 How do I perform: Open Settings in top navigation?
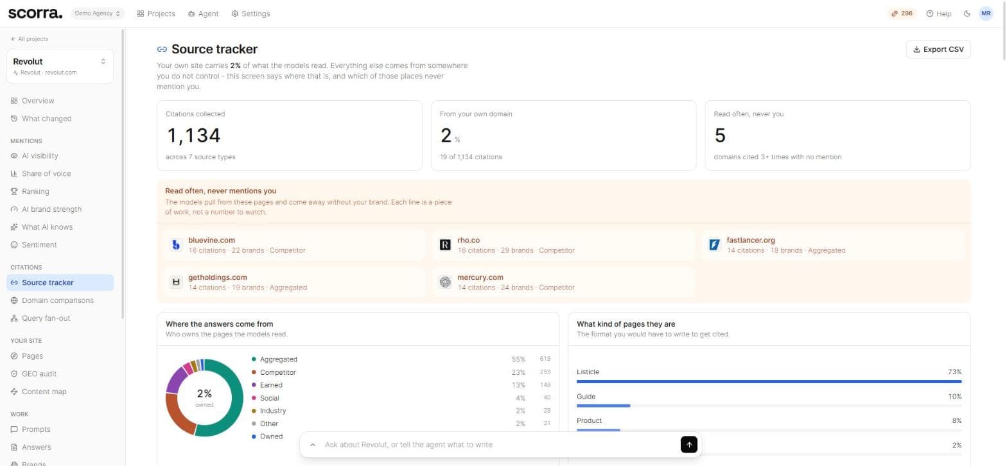click(250, 13)
